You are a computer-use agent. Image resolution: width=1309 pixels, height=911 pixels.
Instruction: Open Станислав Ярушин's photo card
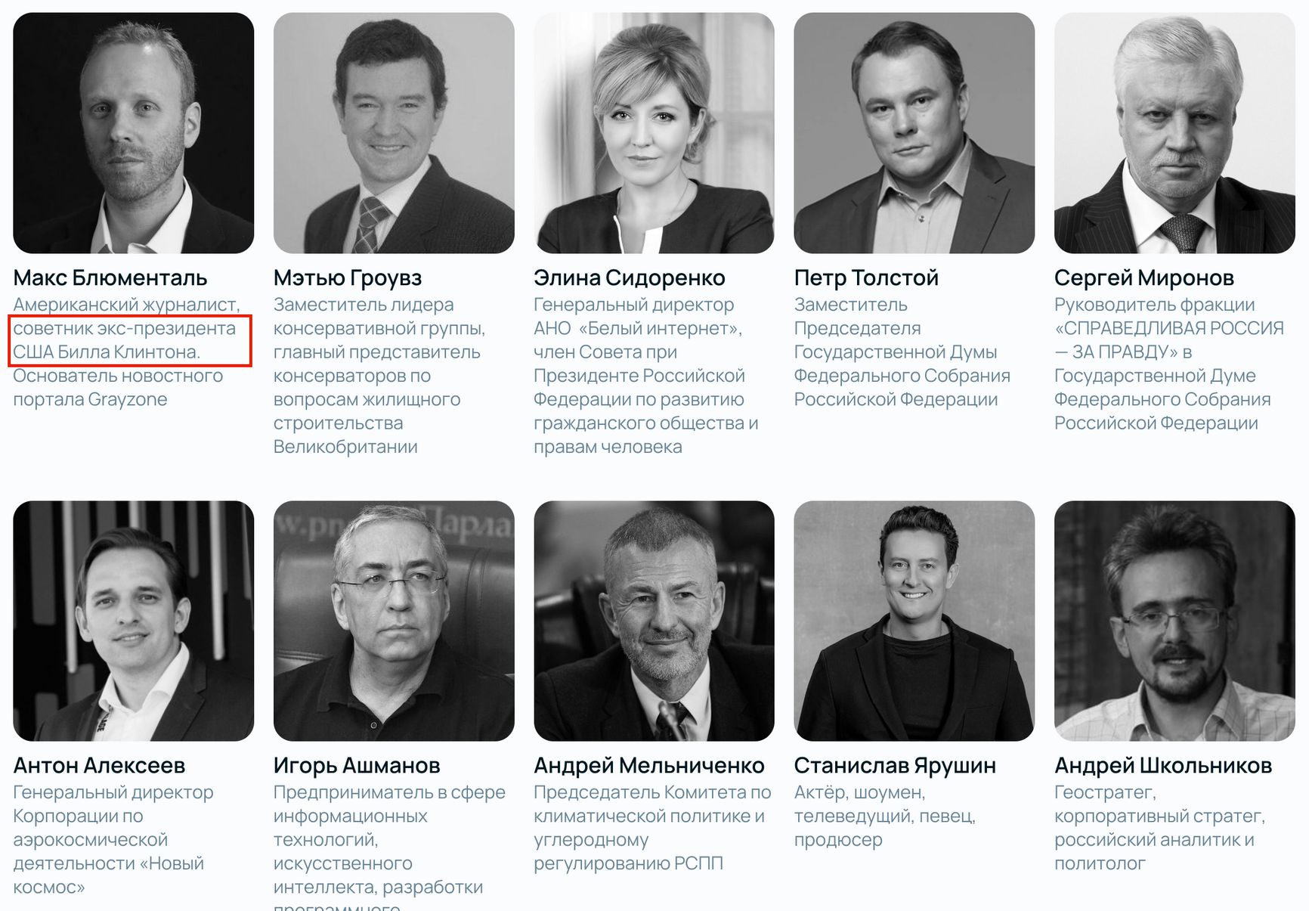pos(914,621)
